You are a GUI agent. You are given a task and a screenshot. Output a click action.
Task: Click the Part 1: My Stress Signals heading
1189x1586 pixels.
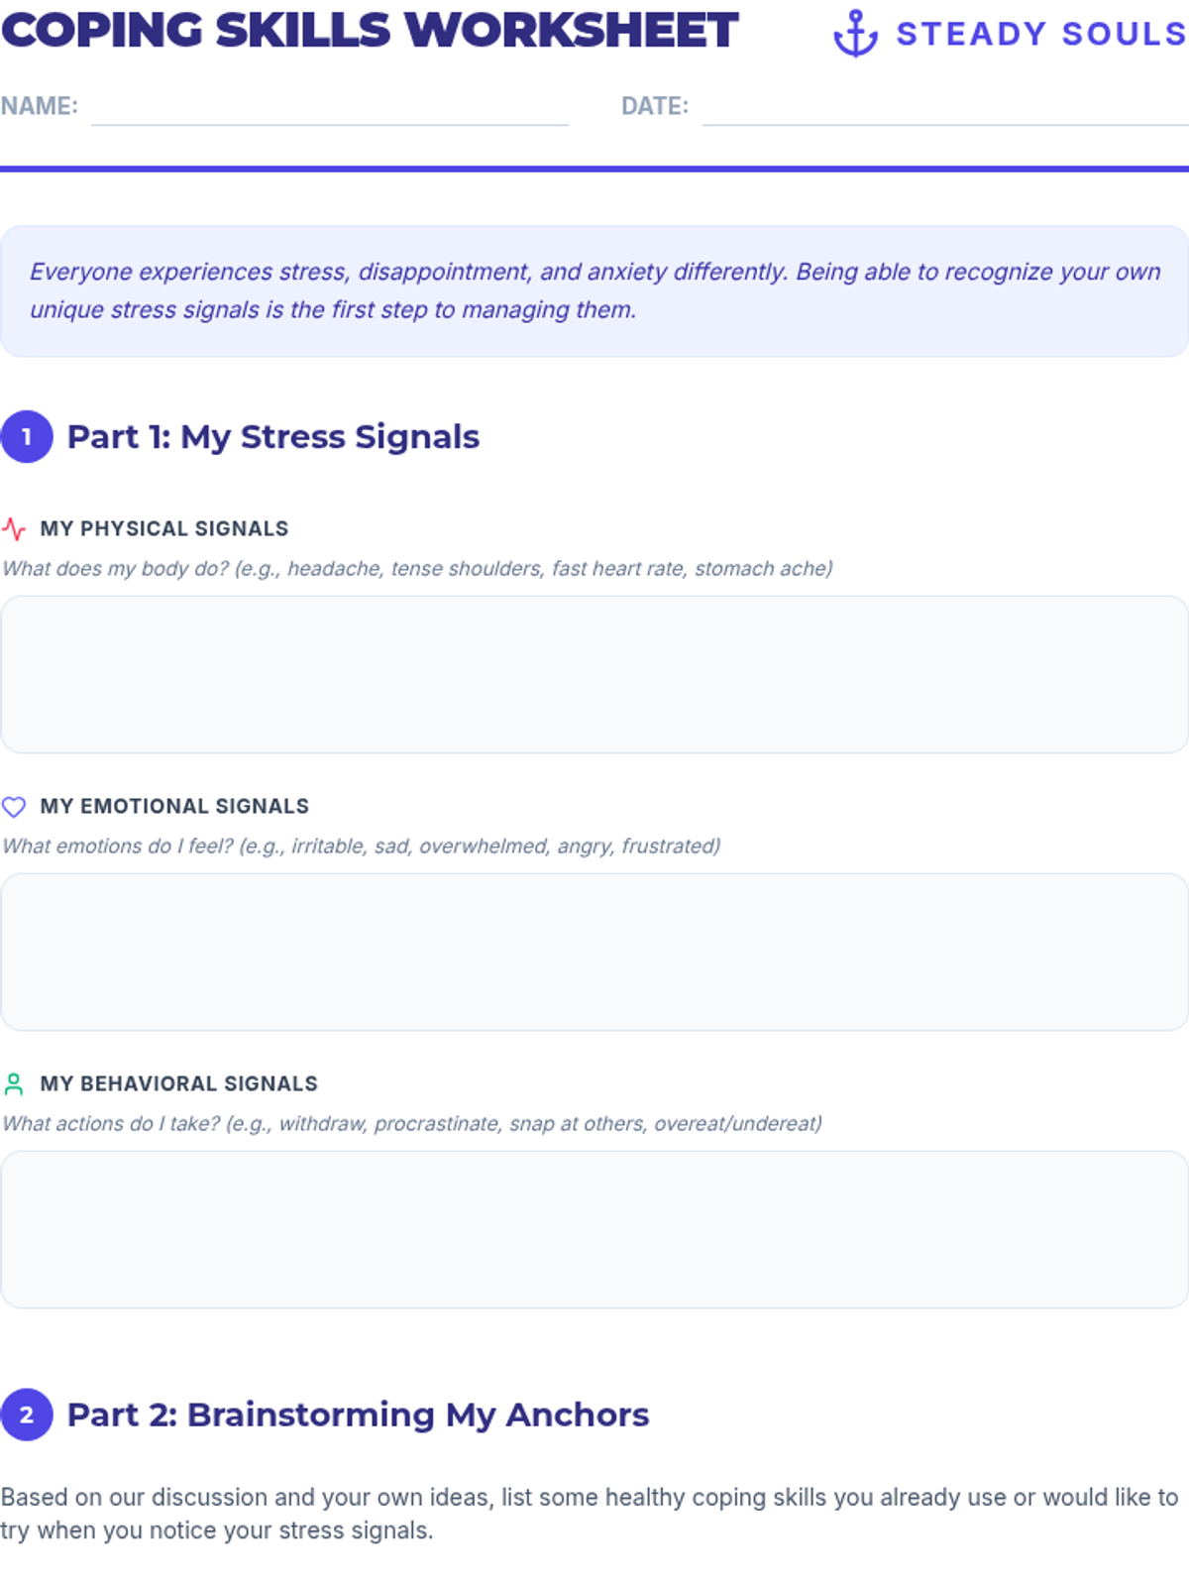coord(273,437)
